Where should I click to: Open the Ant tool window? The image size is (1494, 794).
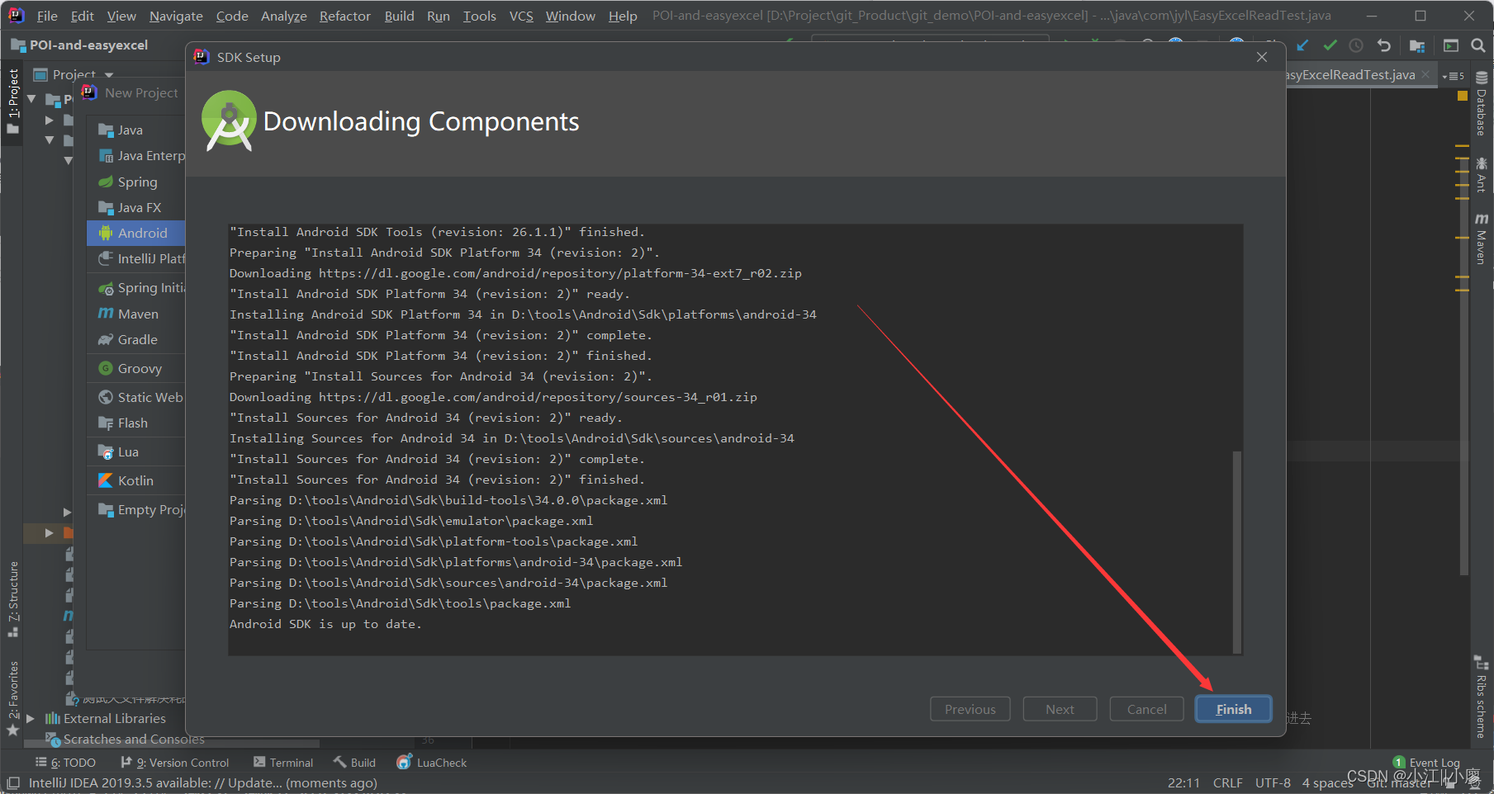coord(1482,174)
